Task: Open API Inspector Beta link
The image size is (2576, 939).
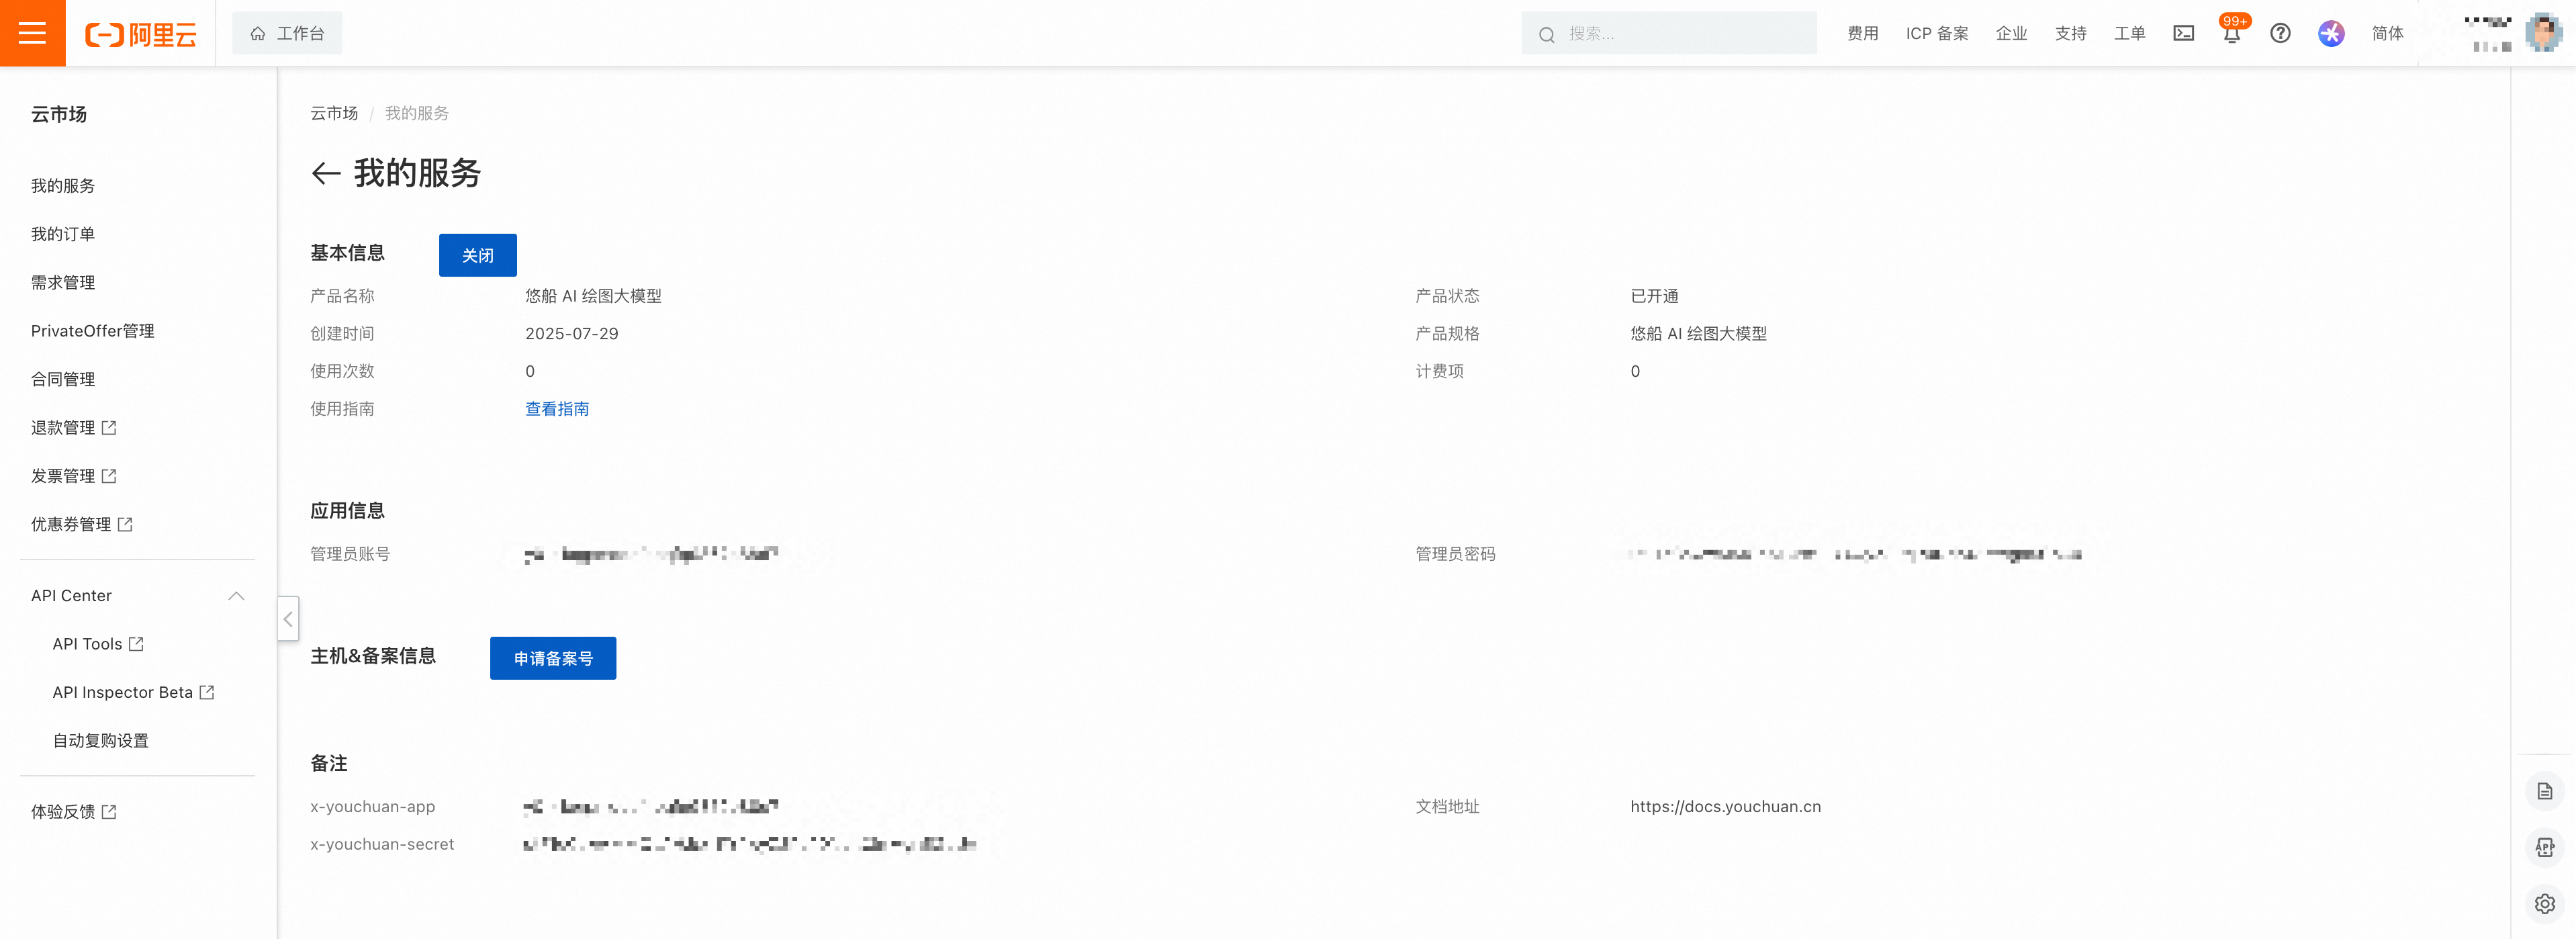Action: [133, 692]
